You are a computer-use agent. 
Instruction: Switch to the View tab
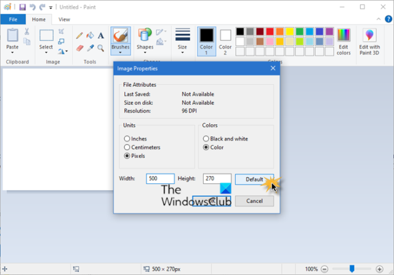click(x=64, y=19)
